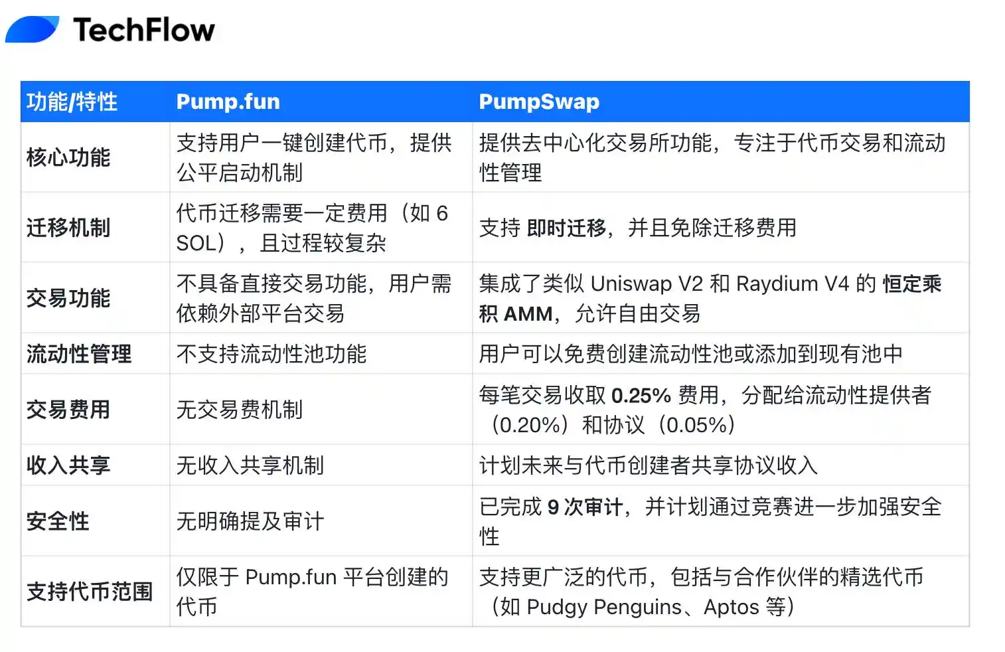This screenshot has width=1005, height=652.
Task: Select the 功能/特性 column header
Action: [72, 102]
